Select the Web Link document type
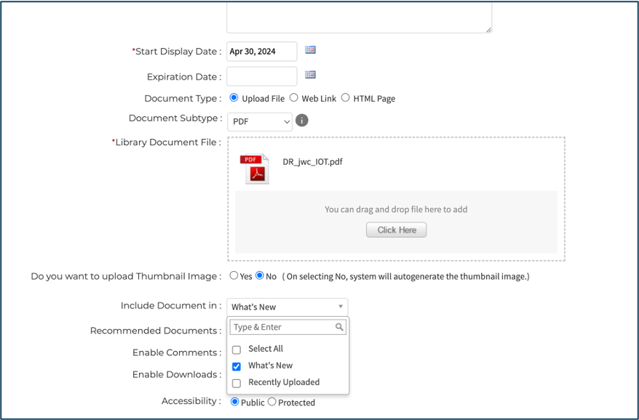639x420 pixels. pos(294,97)
